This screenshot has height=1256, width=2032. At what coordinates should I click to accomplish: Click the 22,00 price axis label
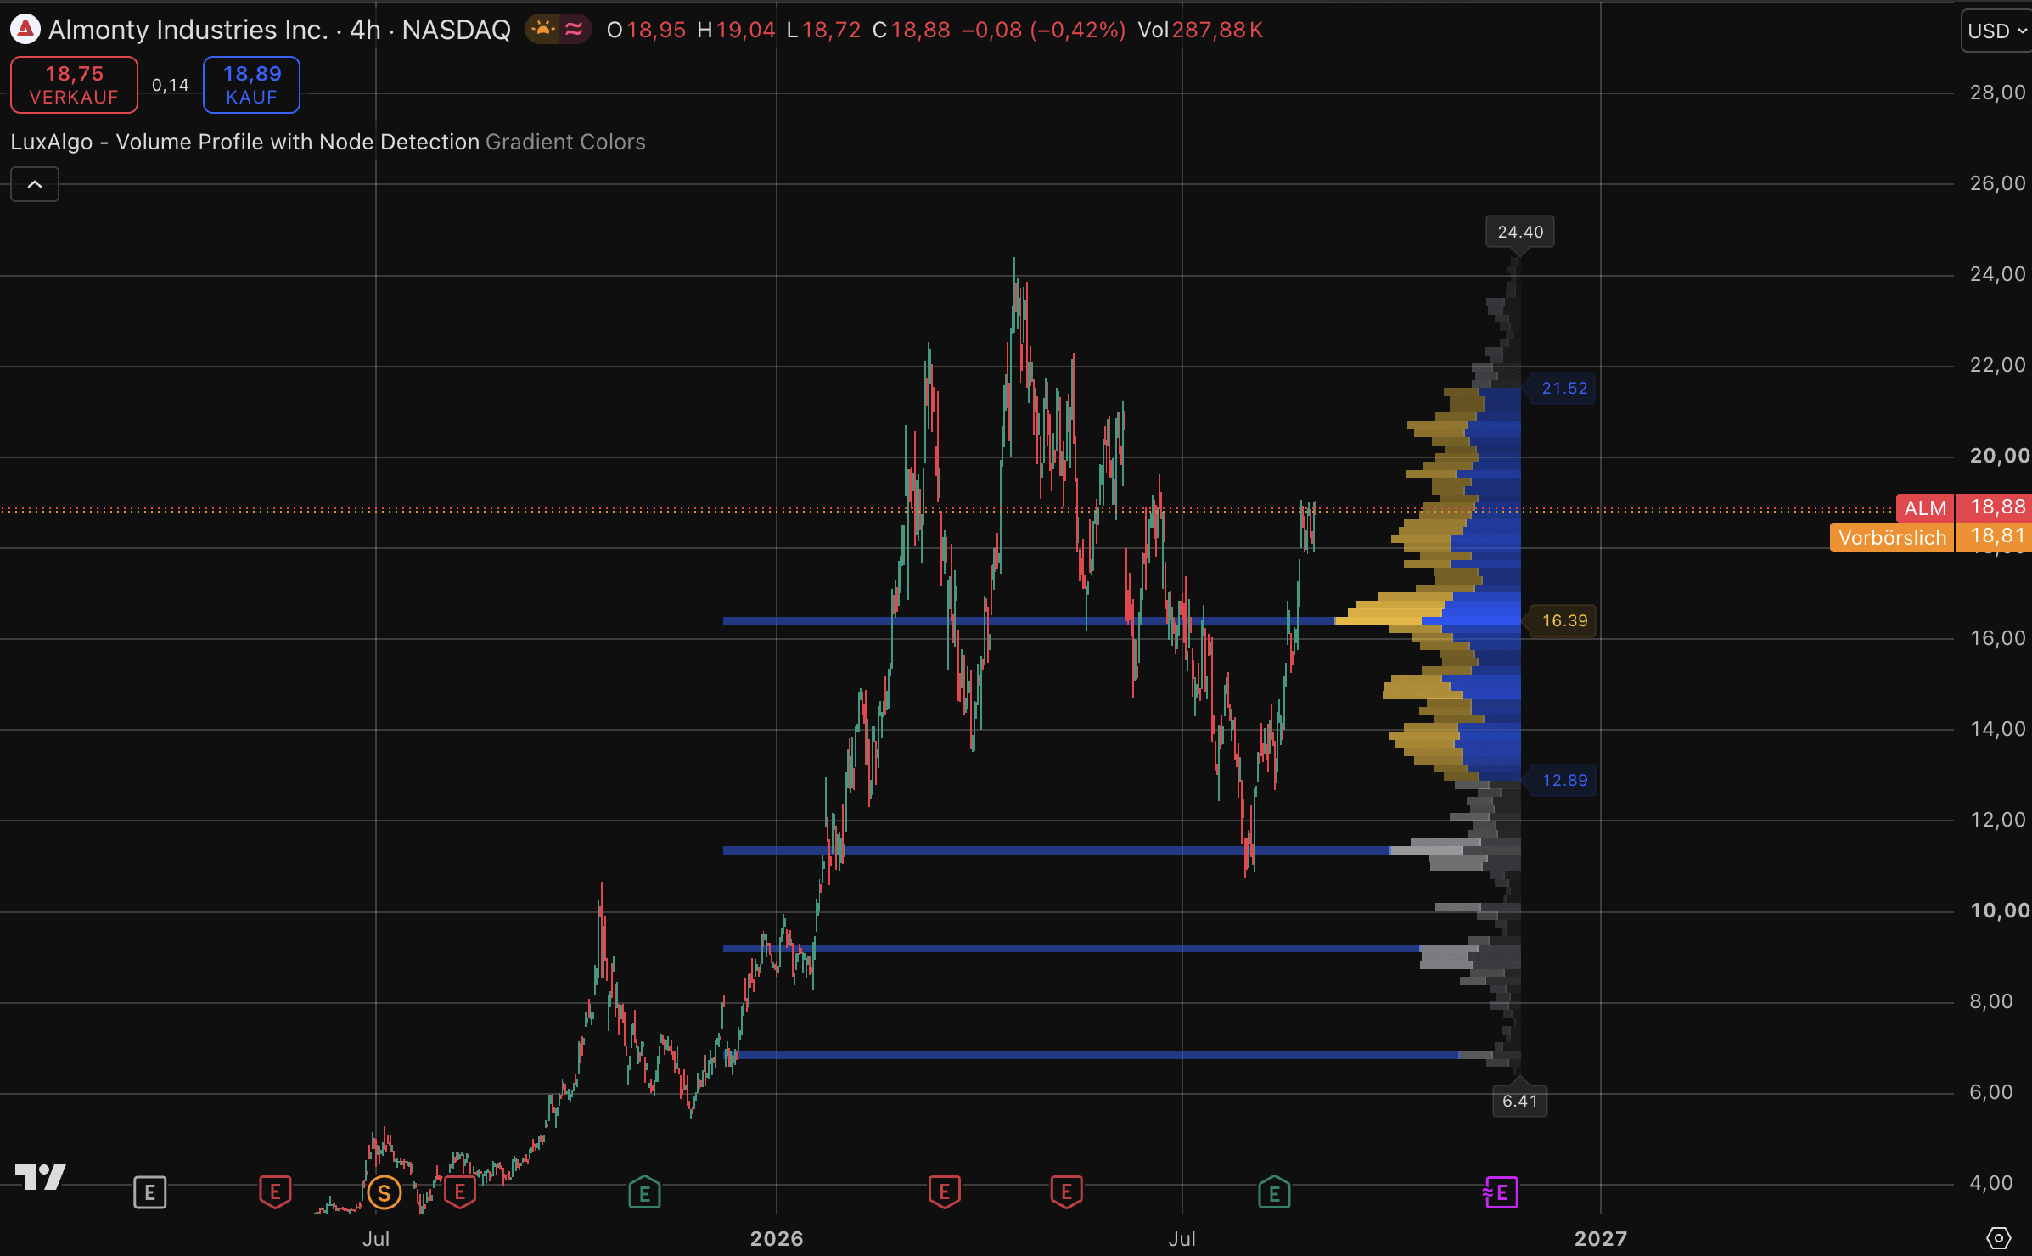(1997, 365)
